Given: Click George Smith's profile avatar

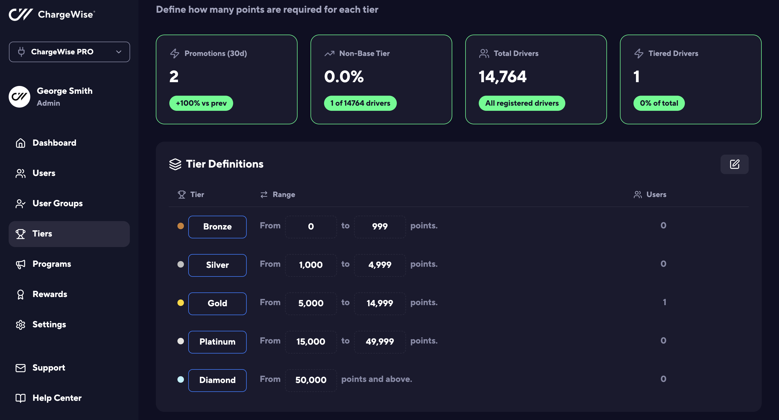Looking at the screenshot, I should click(x=19, y=97).
